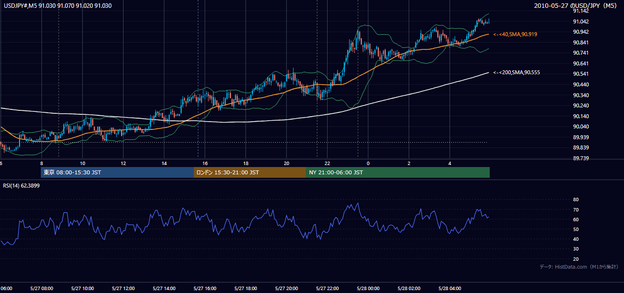Select the Tokyo 08:00-15:30 JST session bar
Viewport: 624px width, 293px height.
pos(118,172)
